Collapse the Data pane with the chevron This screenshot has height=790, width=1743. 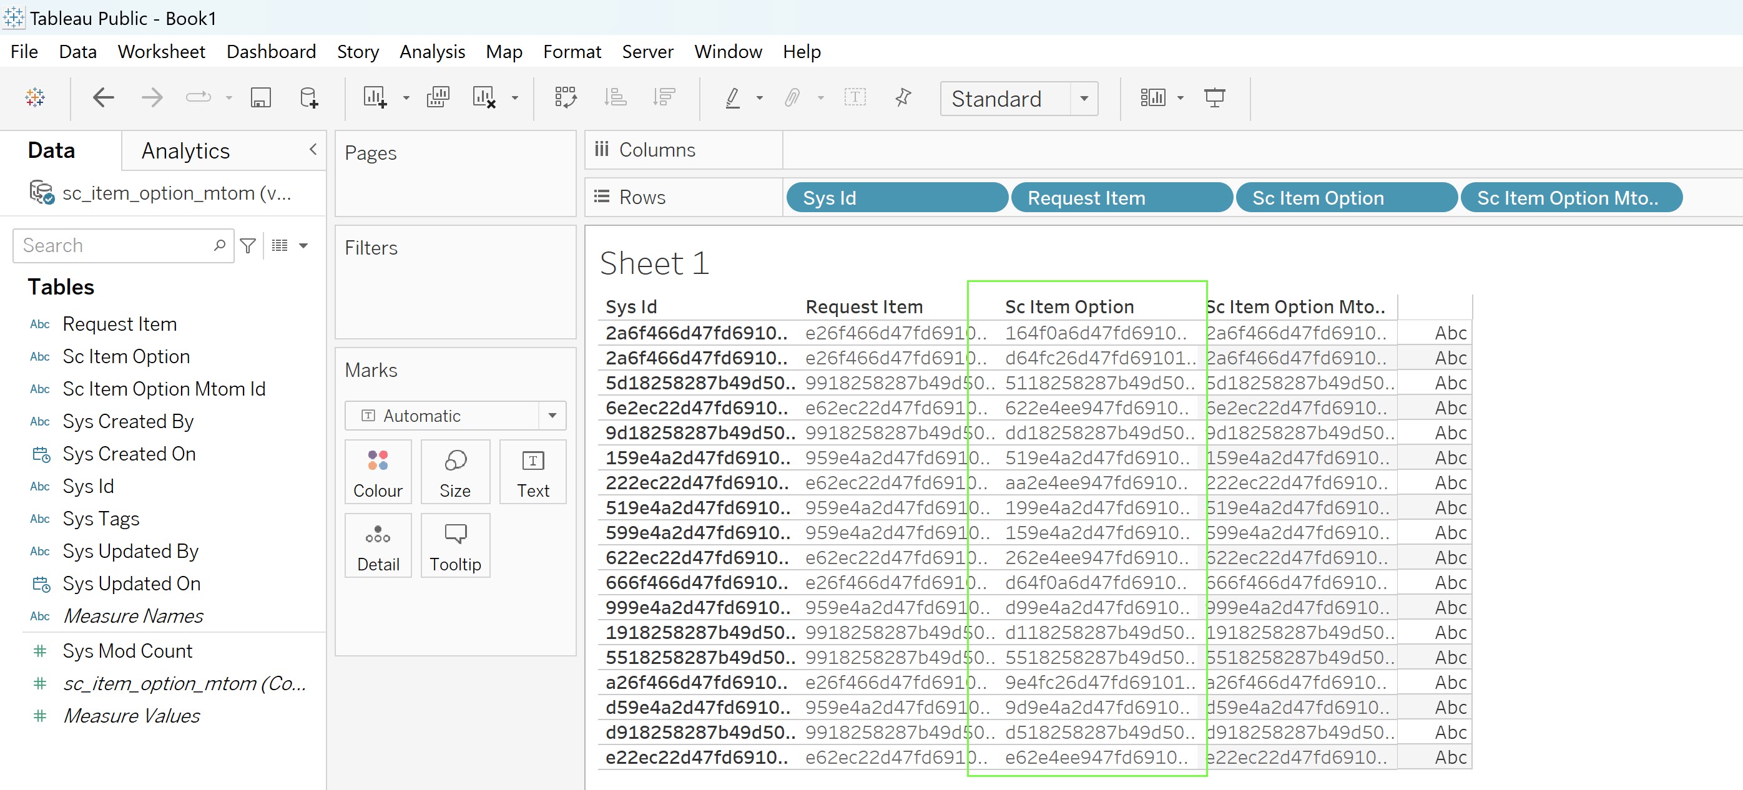tap(313, 150)
